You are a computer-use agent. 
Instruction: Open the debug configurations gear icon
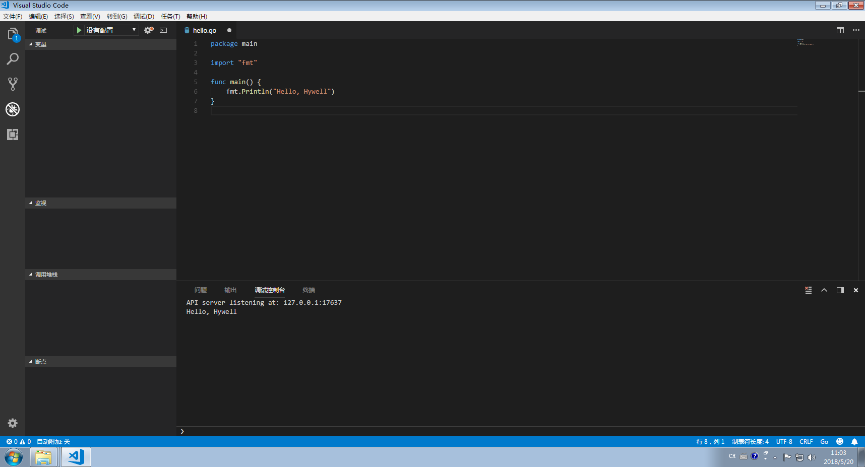coord(148,30)
